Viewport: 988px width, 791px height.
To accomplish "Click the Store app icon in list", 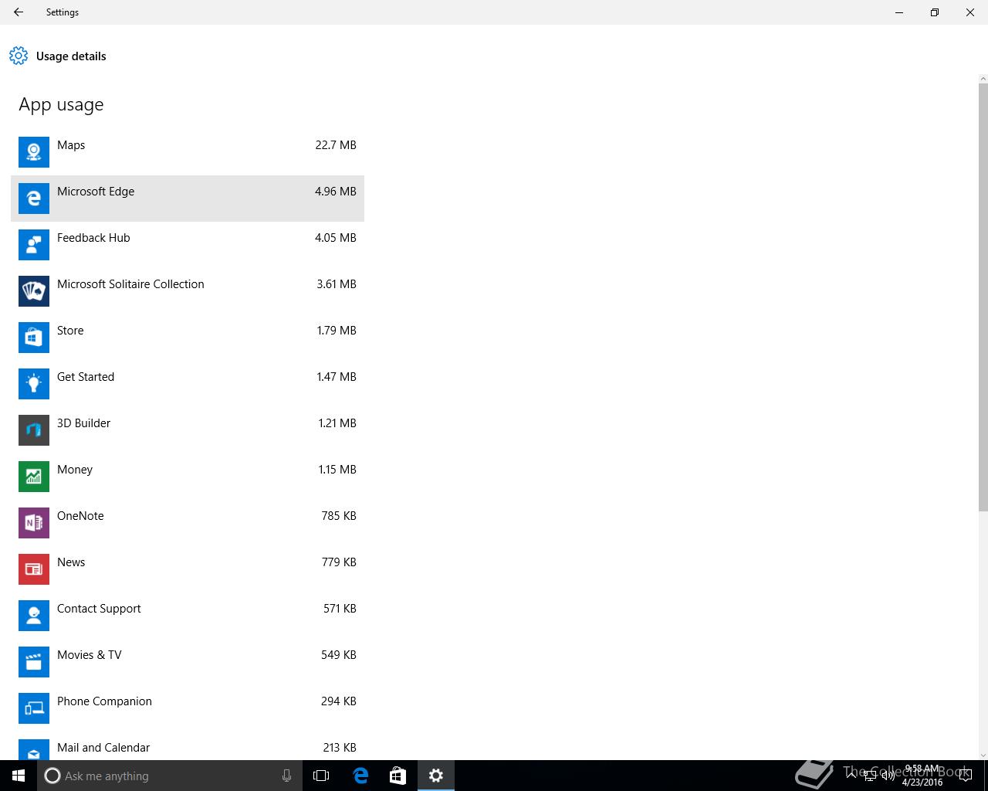I will point(34,338).
